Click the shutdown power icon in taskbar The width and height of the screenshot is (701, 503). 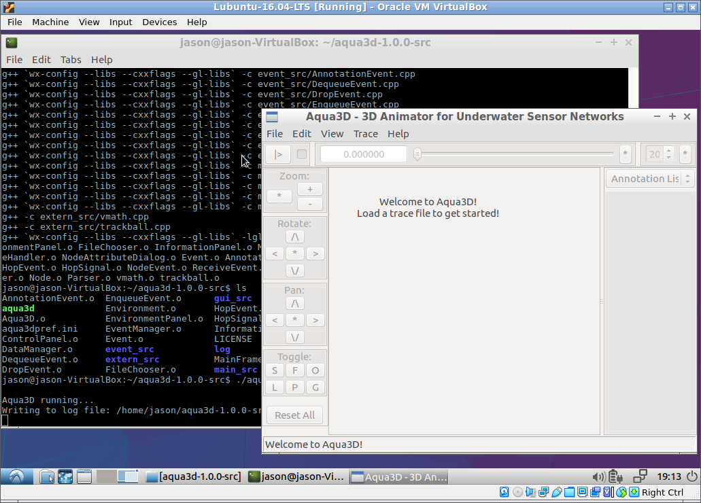[x=691, y=476]
